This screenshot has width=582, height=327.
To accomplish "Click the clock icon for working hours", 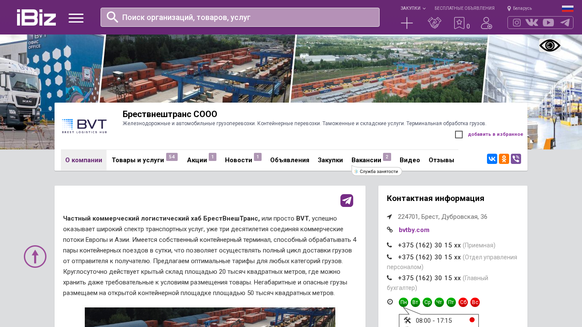I will click(x=390, y=301).
